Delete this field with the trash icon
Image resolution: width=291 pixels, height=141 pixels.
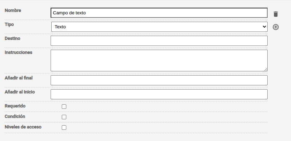pyautogui.click(x=276, y=14)
